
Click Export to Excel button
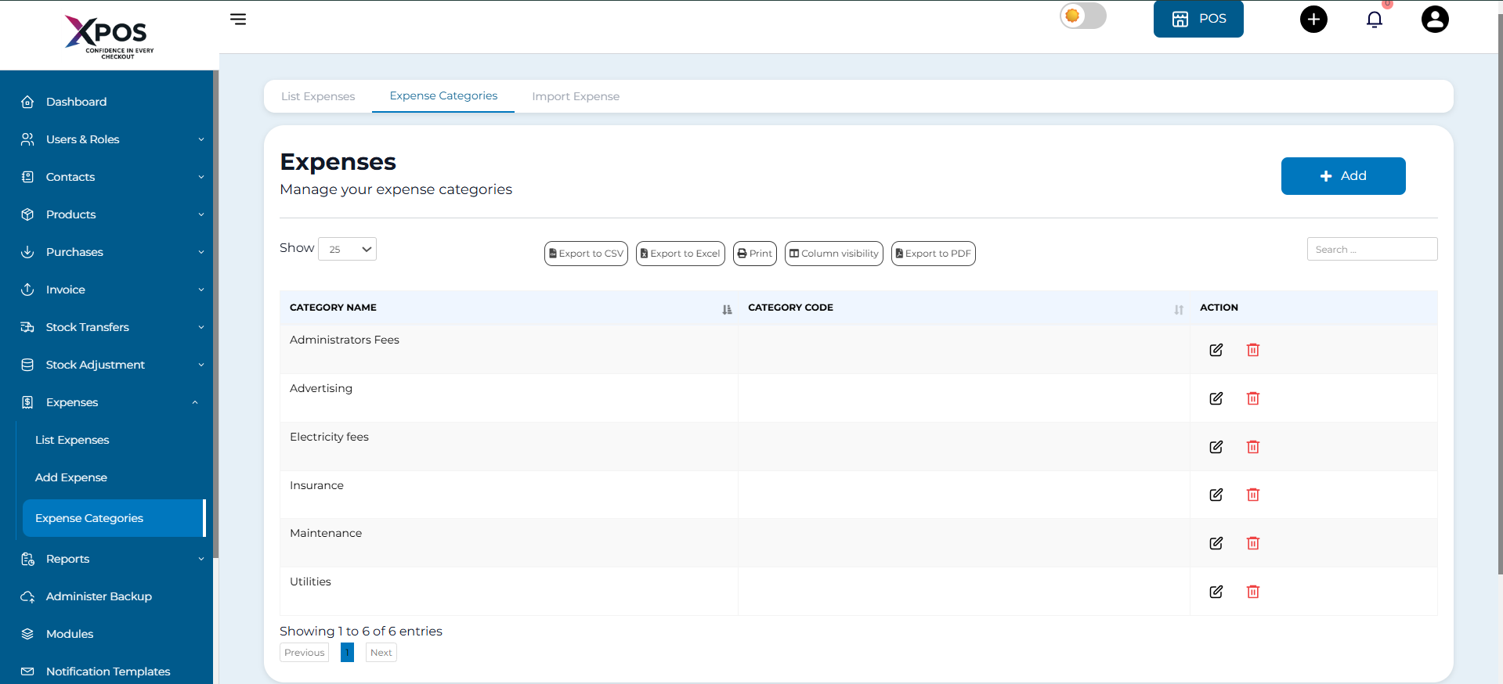680,254
